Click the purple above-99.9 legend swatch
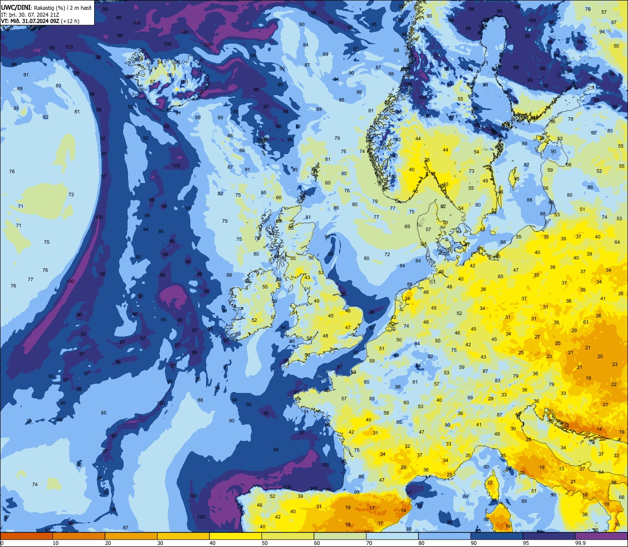 [601, 536]
